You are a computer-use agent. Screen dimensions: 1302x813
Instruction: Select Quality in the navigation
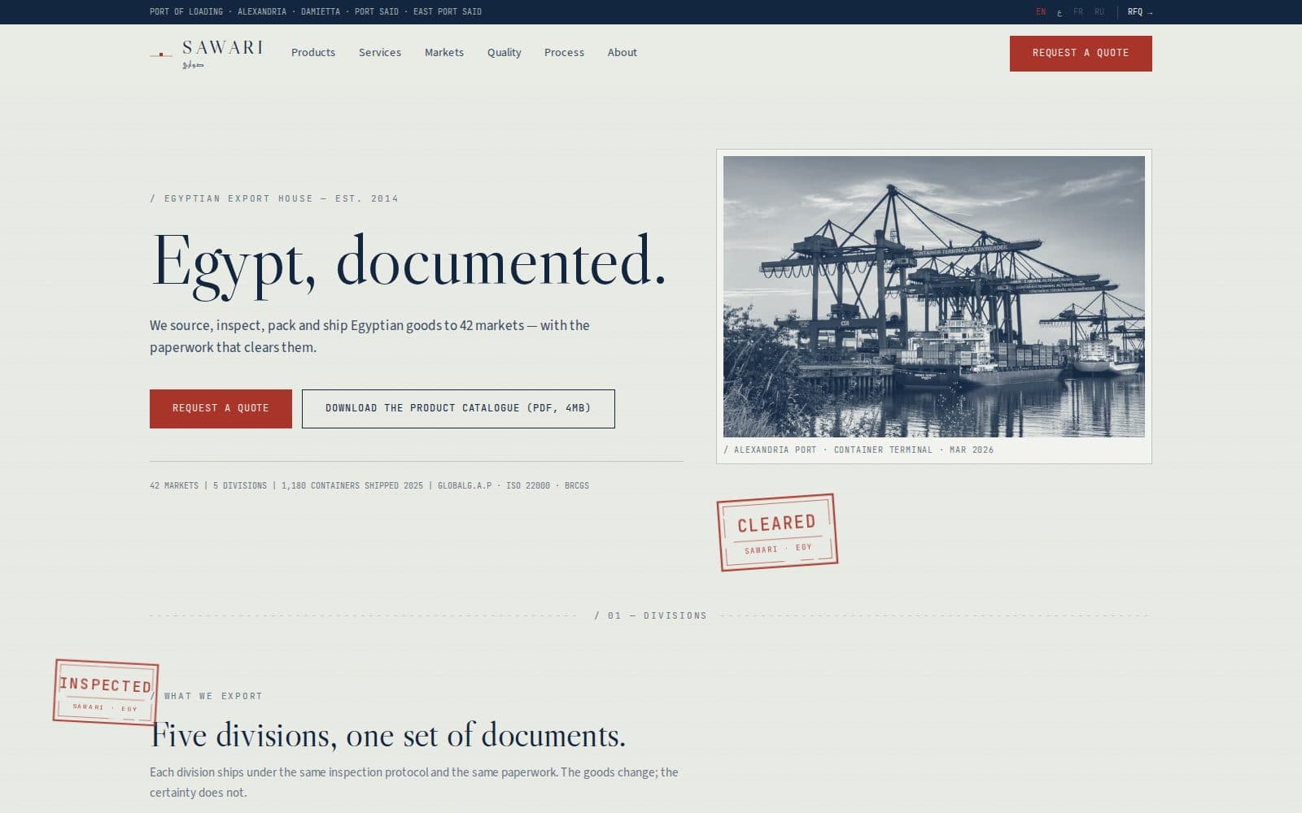[x=505, y=52]
